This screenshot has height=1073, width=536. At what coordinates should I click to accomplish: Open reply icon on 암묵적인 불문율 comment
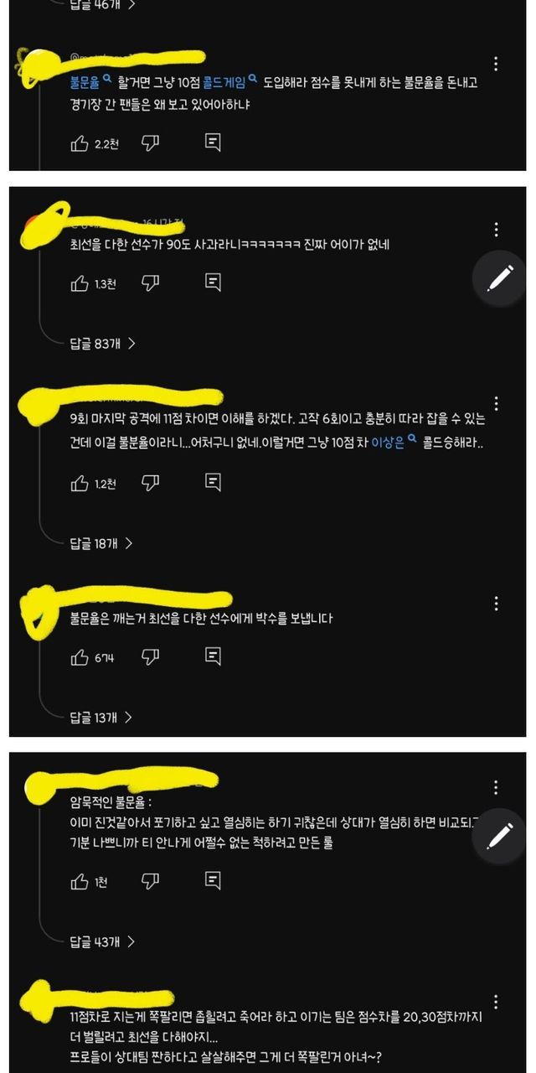213,881
